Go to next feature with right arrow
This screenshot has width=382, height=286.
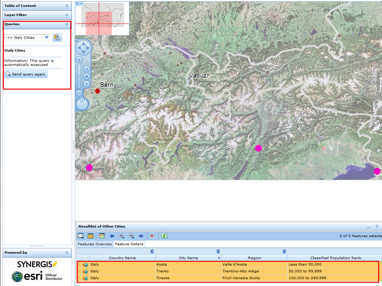(x=141, y=236)
